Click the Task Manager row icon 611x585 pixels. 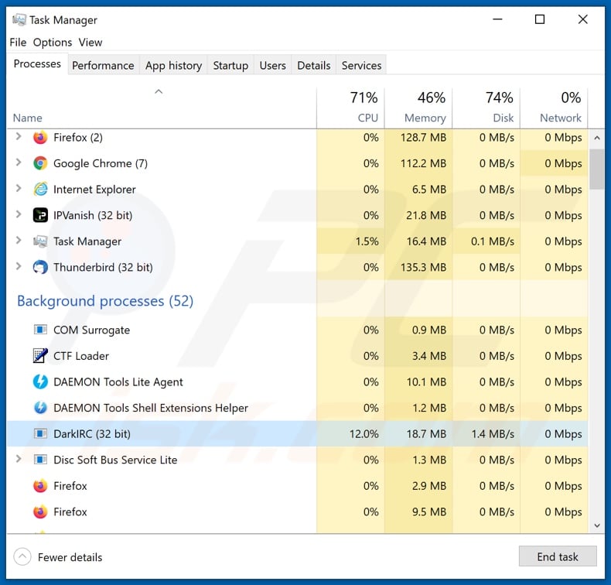40,241
